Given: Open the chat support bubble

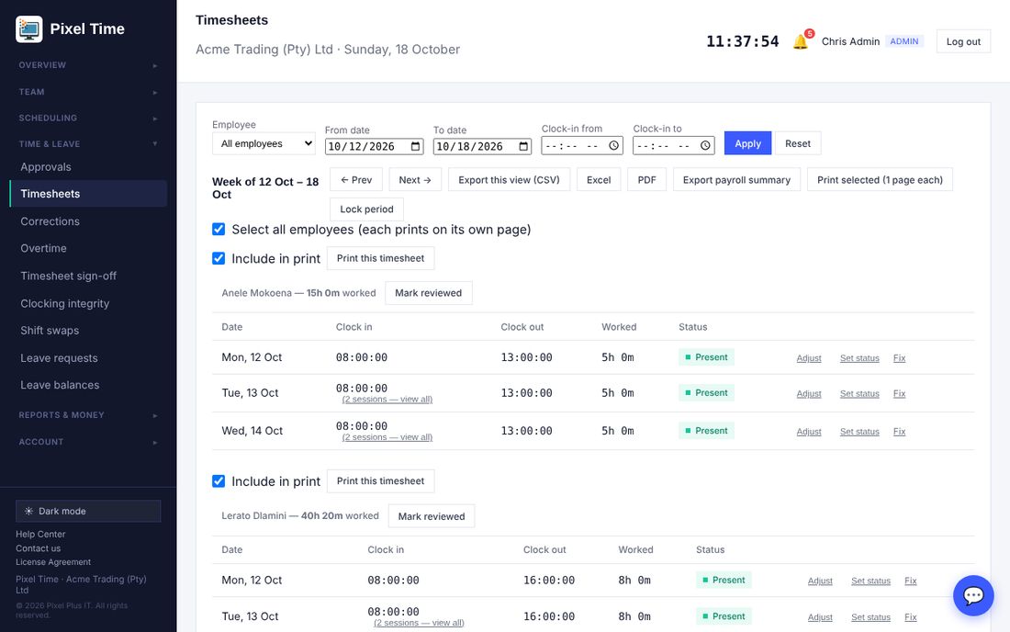Looking at the screenshot, I should pyautogui.click(x=973, y=595).
